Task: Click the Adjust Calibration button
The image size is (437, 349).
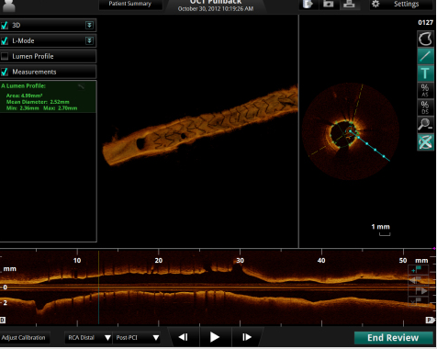Action: pyautogui.click(x=24, y=338)
